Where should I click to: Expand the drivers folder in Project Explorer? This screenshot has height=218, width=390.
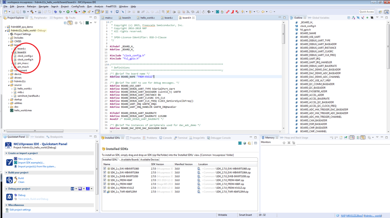pos(9,78)
